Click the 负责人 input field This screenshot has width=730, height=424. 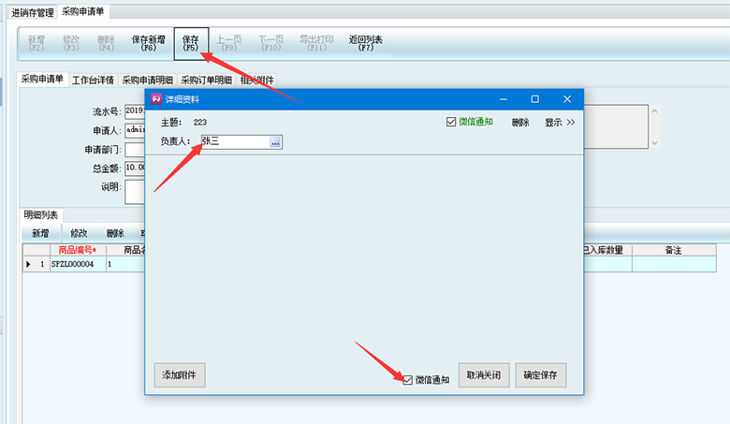[232, 142]
